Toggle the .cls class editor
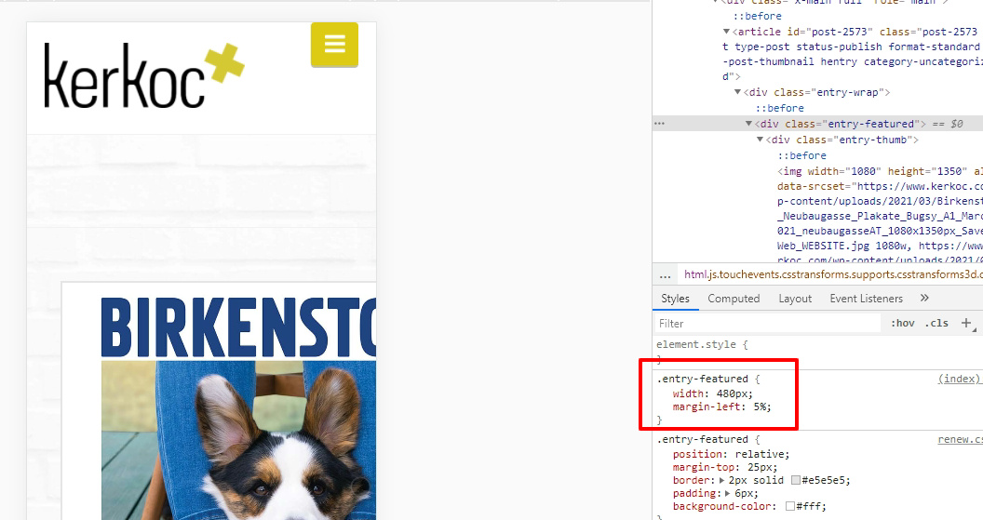The height and width of the screenshot is (520, 983). [x=936, y=324]
